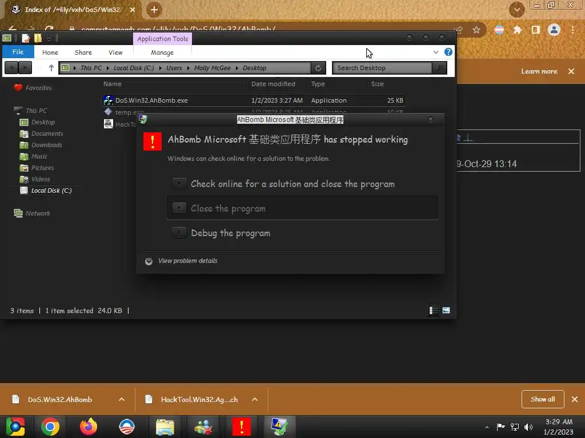The width and height of the screenshot is (585, 438).
Task: Choose Debug the program option
Action: coord(302,233)
